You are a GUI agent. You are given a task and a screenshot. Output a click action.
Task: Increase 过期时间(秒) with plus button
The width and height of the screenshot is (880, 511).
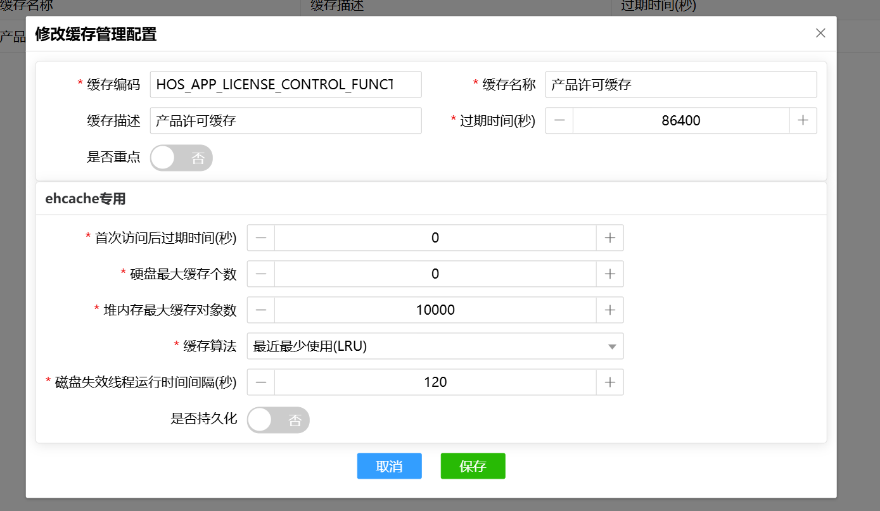[x=803, y=120]
